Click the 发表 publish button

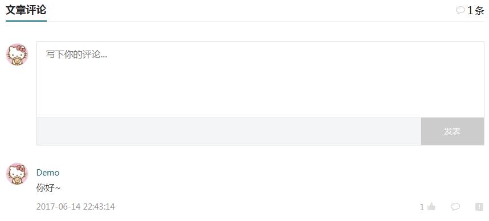(x=452, y=131)
